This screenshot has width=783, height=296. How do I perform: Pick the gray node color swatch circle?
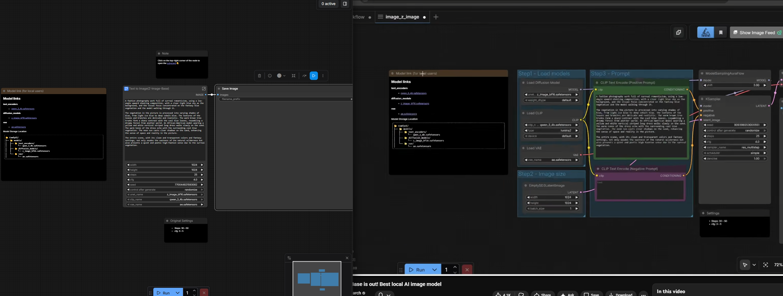[x=279, y=76]
